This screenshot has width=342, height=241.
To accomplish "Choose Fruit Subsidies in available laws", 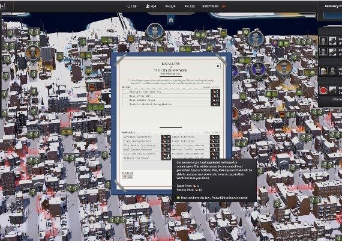I will (x=190, y=141).
